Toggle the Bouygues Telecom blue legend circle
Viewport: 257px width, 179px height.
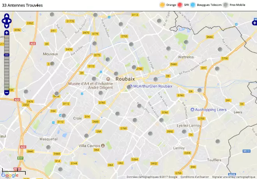tap(193, 5)
